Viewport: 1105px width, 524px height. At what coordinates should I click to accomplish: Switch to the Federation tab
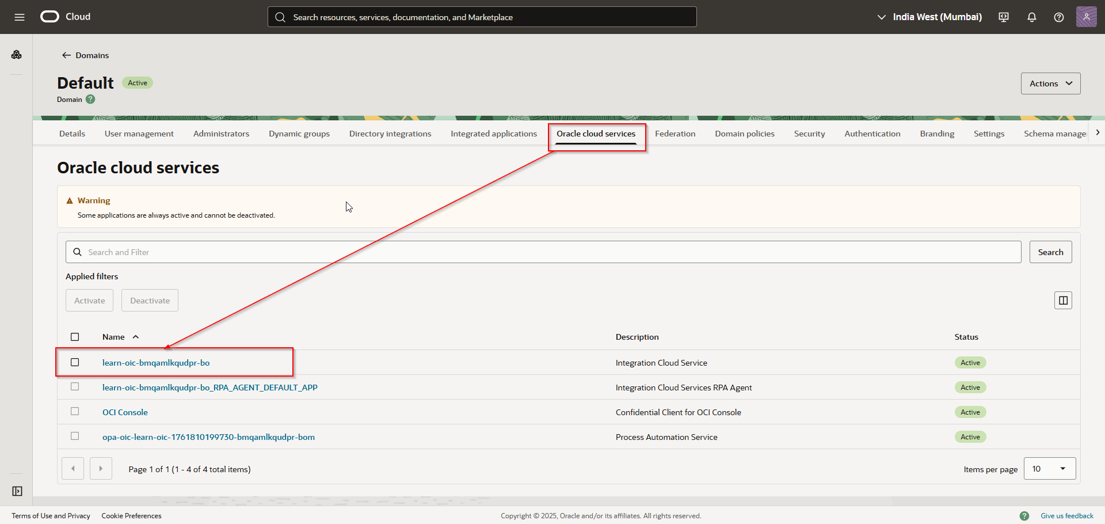pos(675,134)
